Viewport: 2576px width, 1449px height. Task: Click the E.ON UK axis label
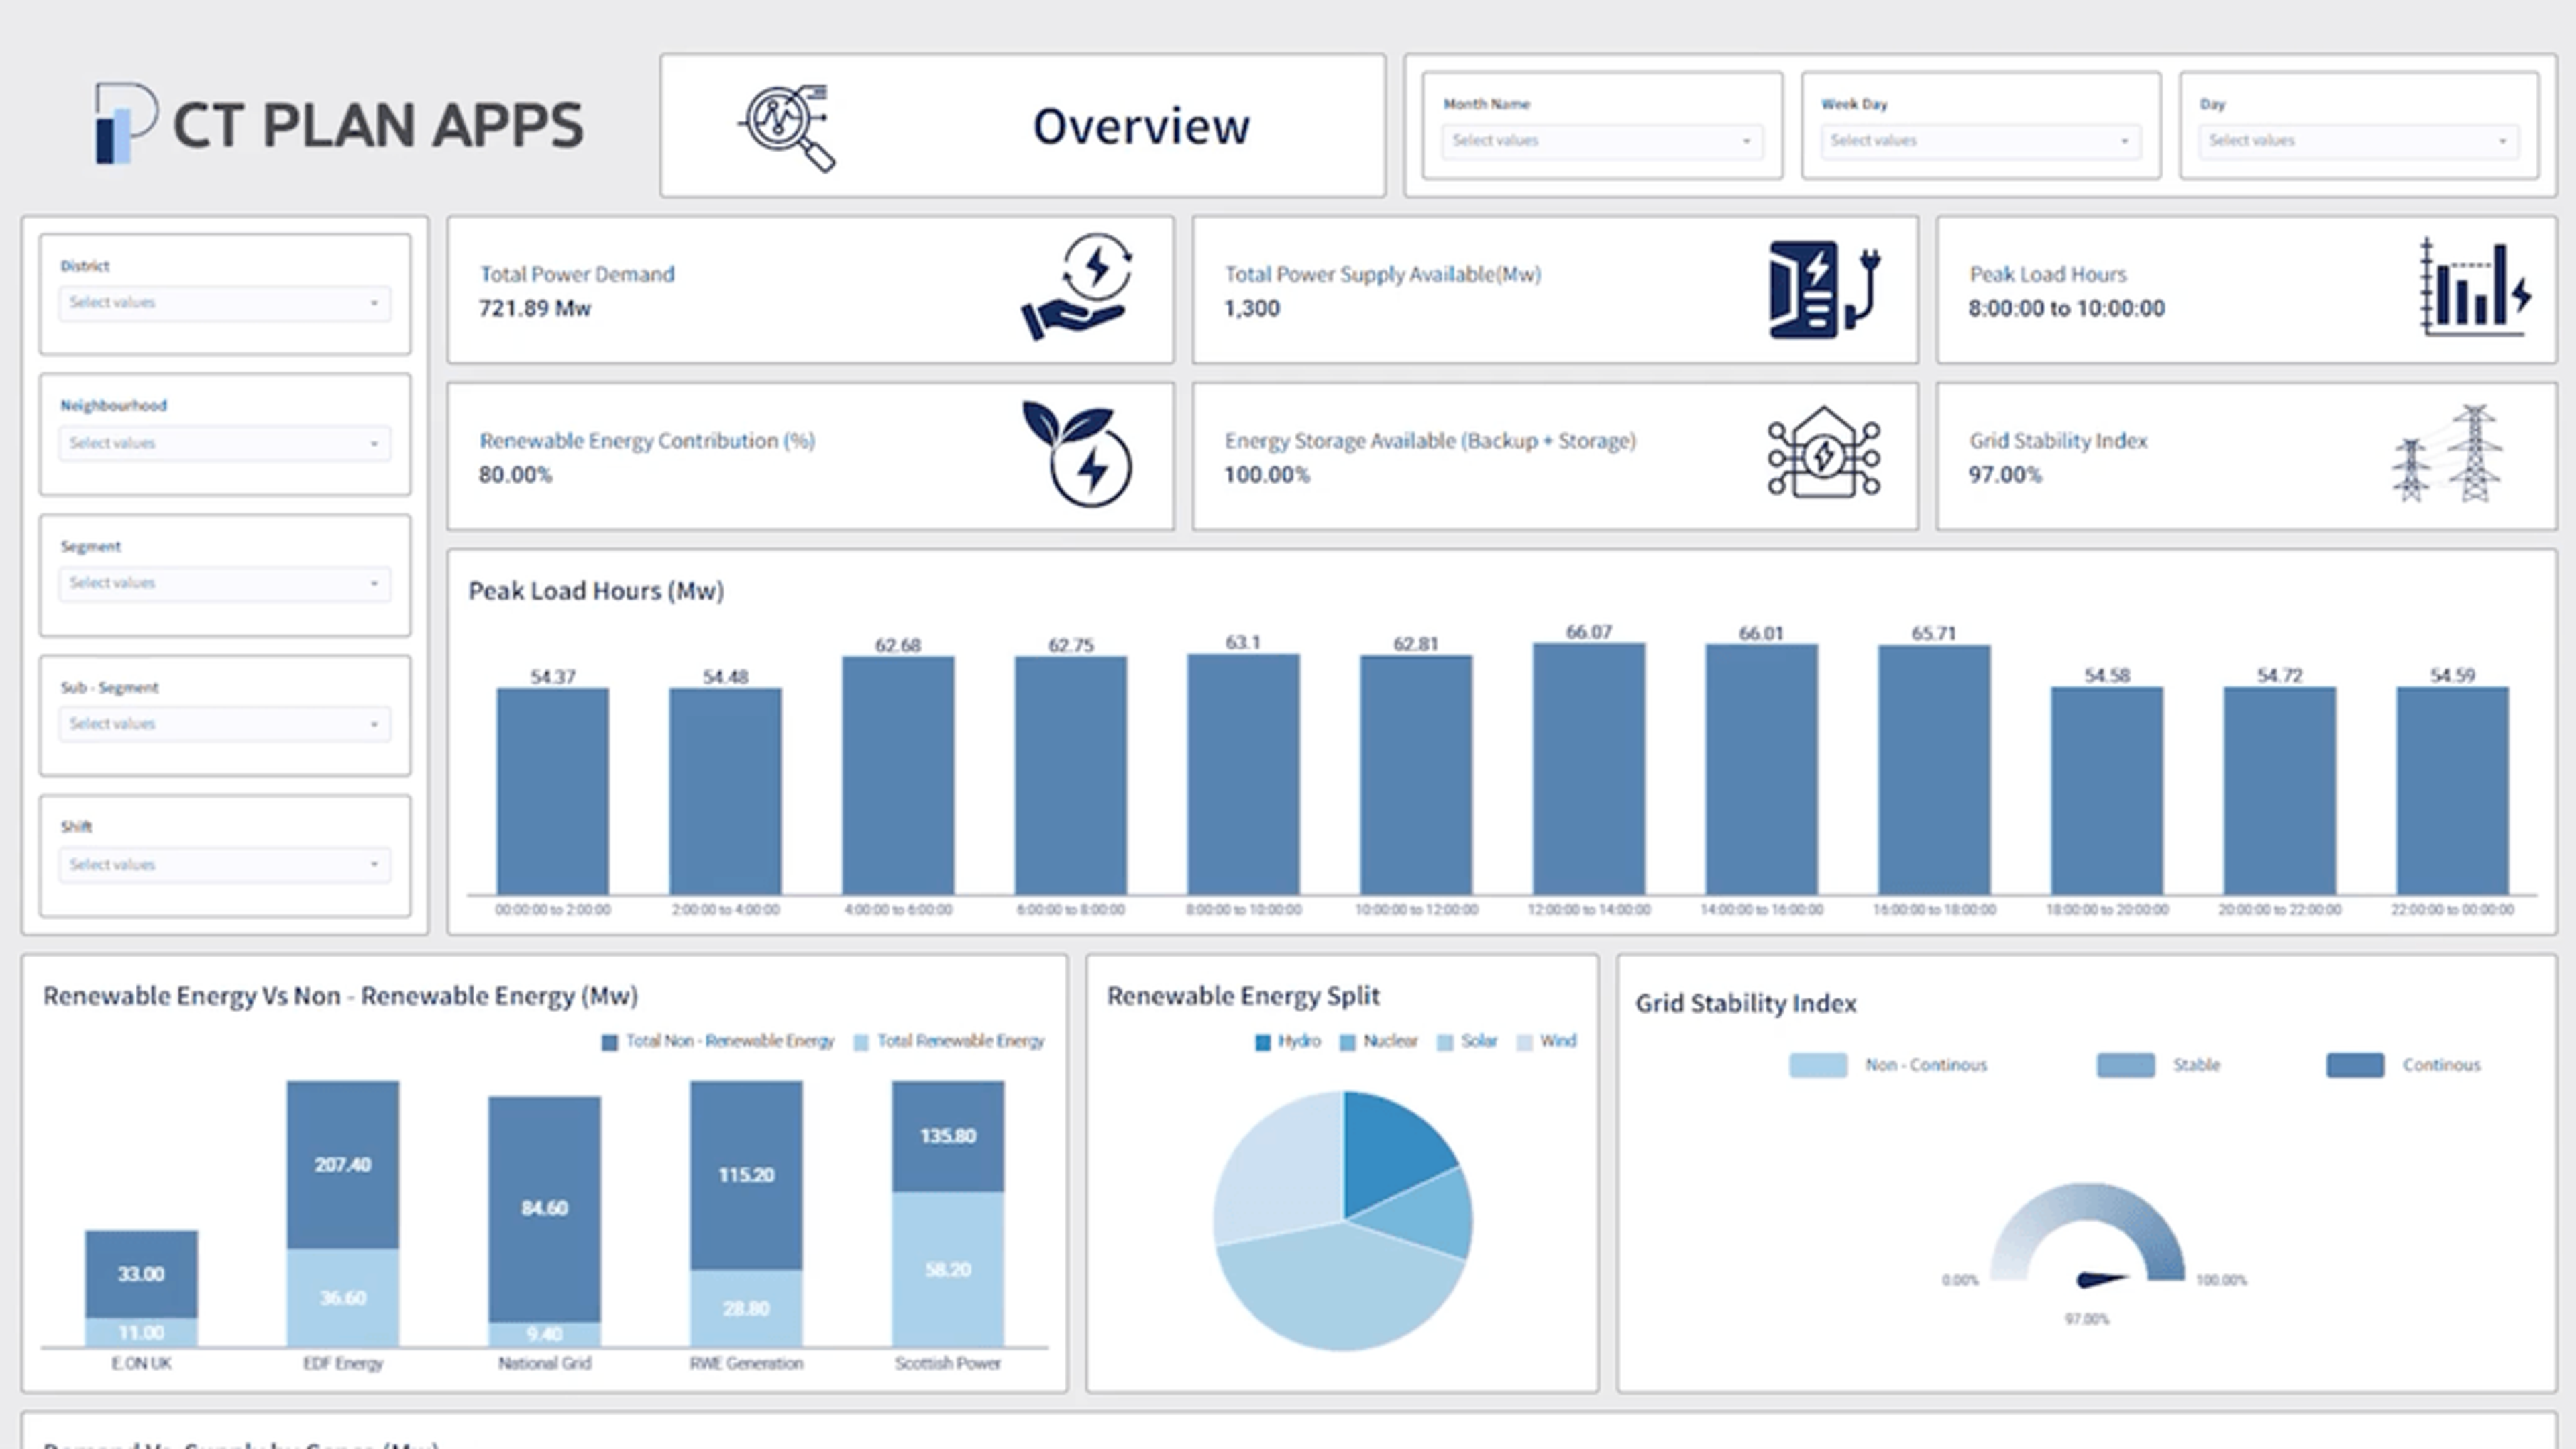tap(141, 1364)
